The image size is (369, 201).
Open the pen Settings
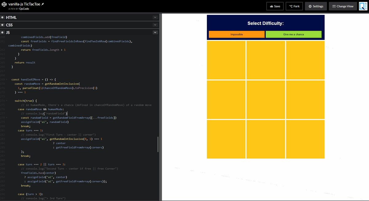pos(316,6)
